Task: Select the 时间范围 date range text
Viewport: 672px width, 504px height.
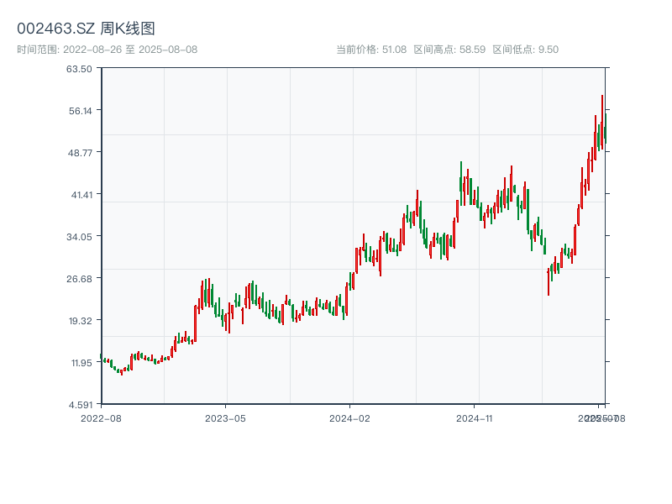Action: tap(107, 50)
